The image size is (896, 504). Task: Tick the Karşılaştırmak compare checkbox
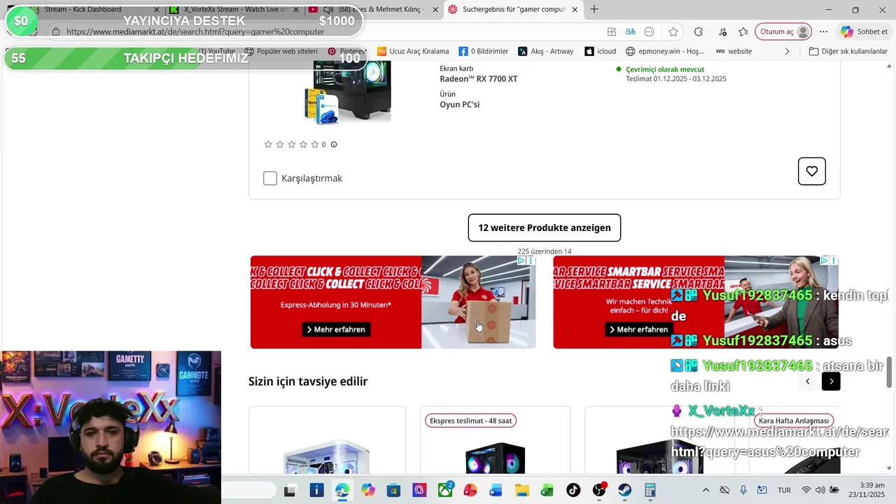270,178
